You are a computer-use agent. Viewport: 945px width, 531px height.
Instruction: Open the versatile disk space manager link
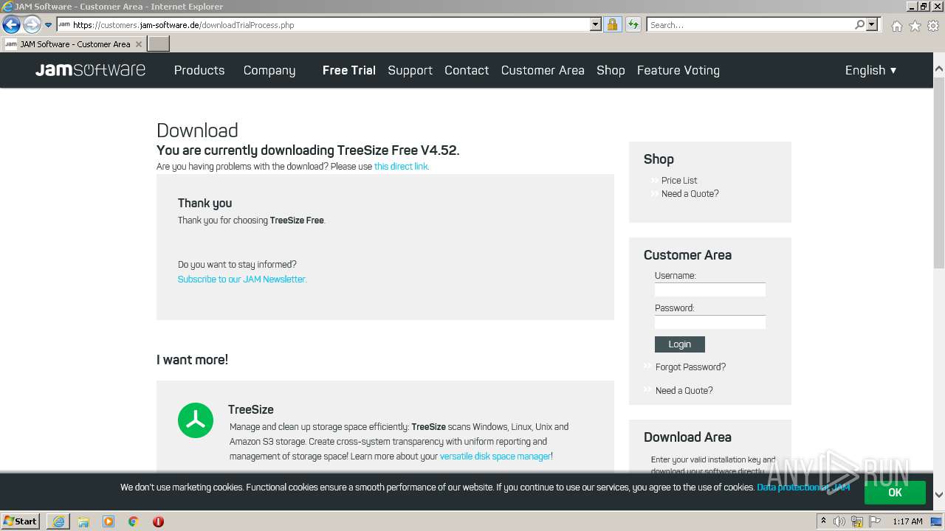[495, 457]
